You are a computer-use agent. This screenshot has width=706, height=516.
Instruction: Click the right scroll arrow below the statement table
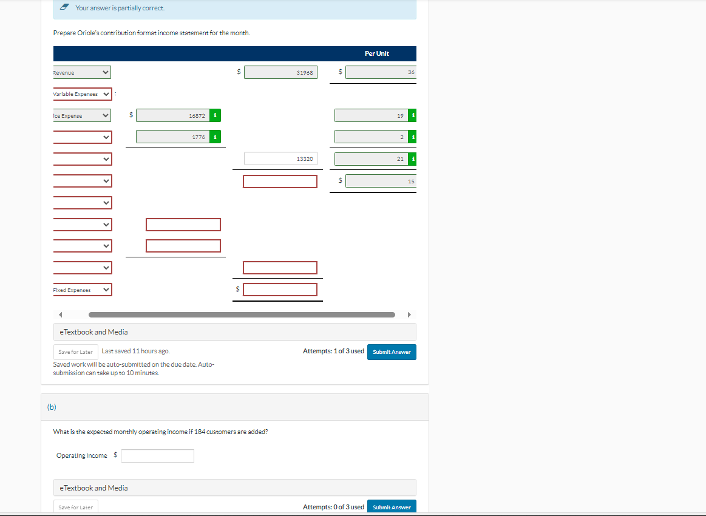(410, 314)
